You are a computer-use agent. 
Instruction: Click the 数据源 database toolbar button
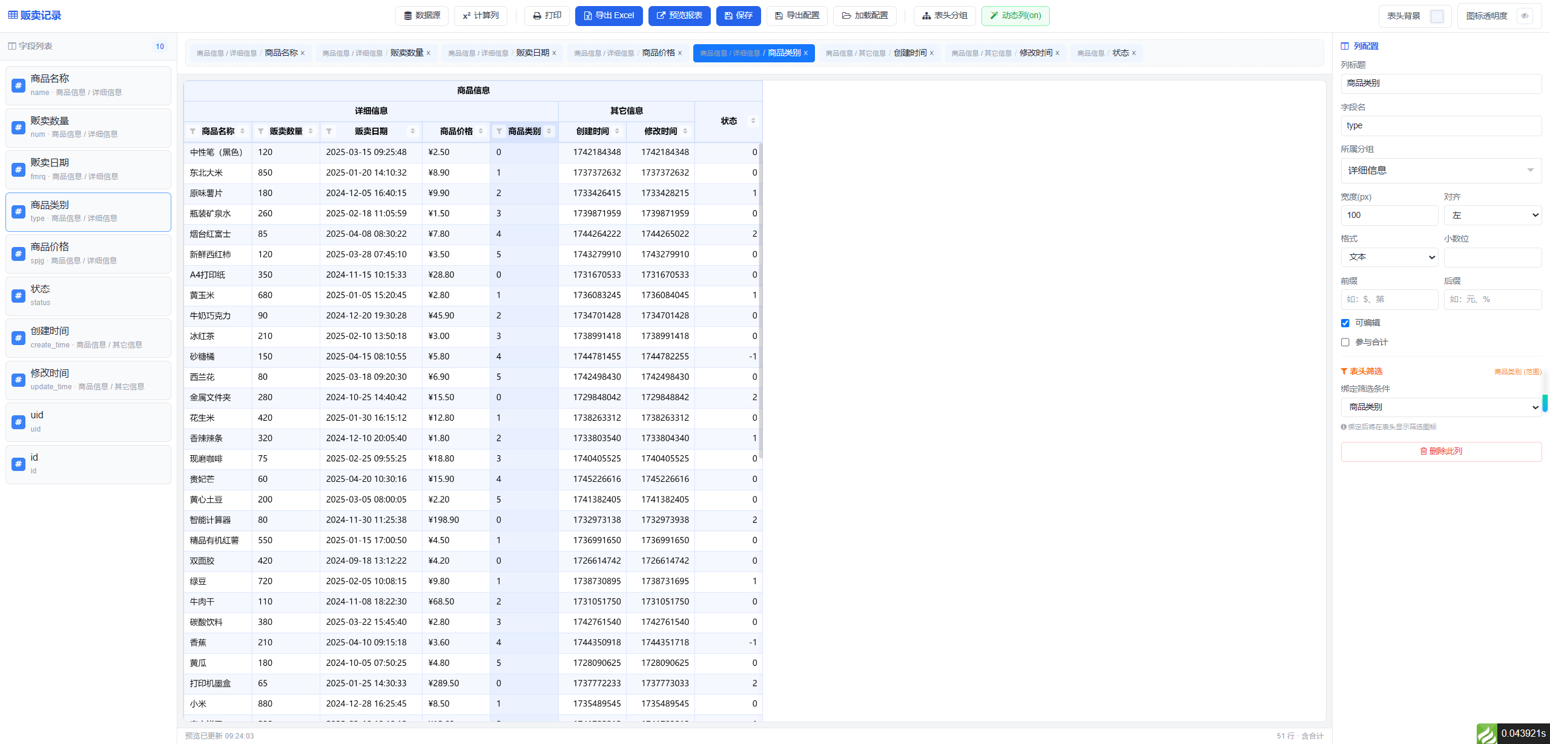coord(422,16)
